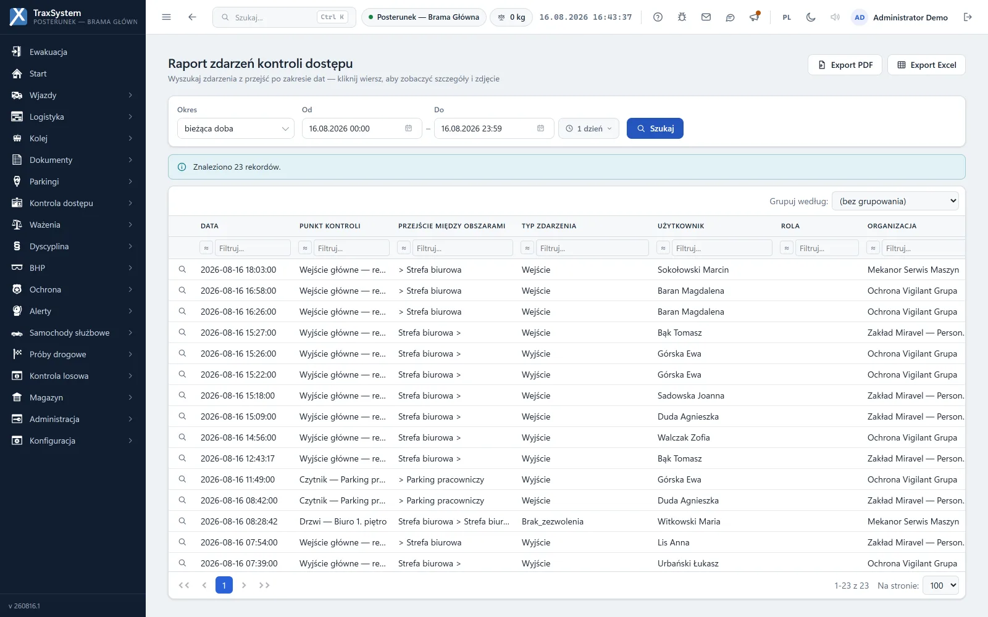This screenshot has height=617, width=988.
Task: Jump to last page double arrow
Action: (264, 585)
